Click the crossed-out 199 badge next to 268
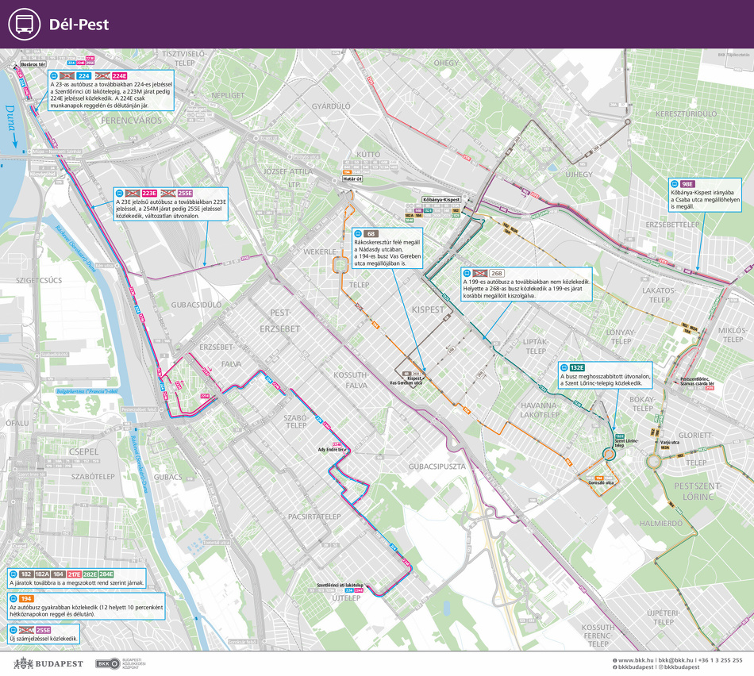This screenshot has width=754, height=676. click(x=480, y=273)
